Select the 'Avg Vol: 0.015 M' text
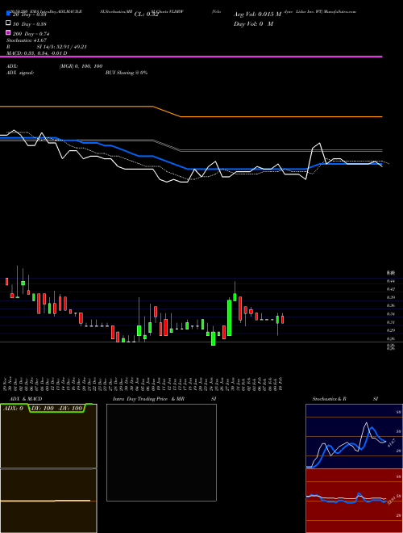 (x=257, y=15)
